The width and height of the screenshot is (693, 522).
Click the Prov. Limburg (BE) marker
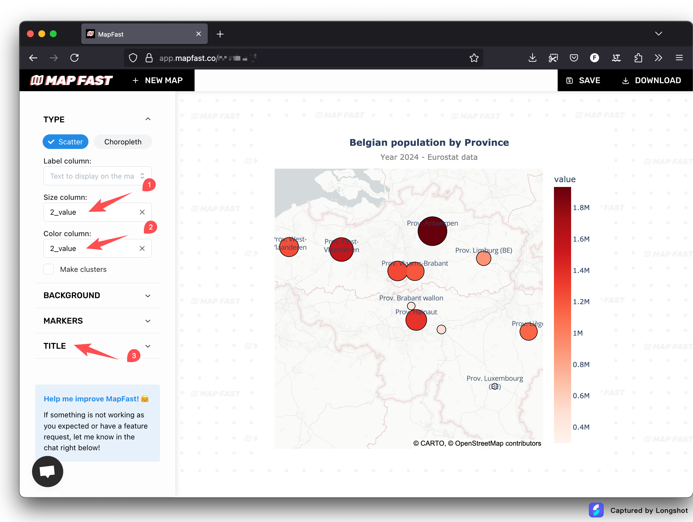click(484, 258)
